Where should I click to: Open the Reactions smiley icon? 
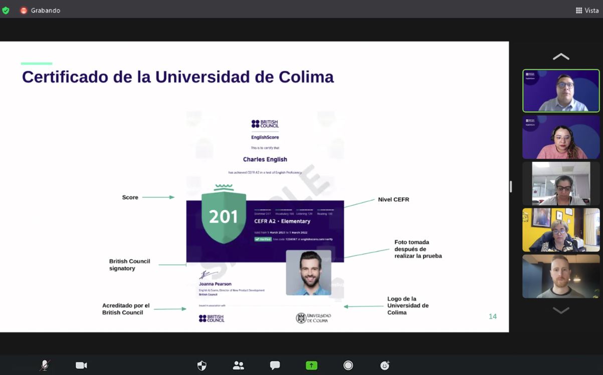click(385, 365)
